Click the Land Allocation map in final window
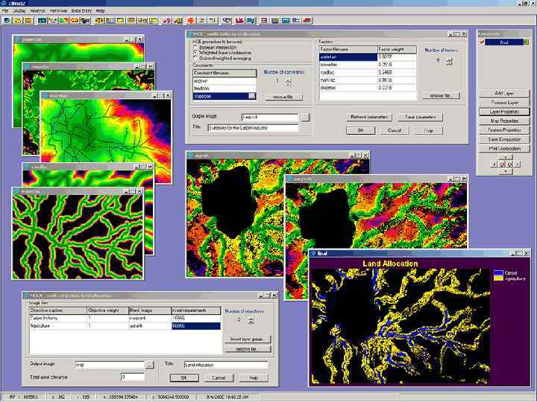This screenshot has height=402, width=537. tap(401, 326)
